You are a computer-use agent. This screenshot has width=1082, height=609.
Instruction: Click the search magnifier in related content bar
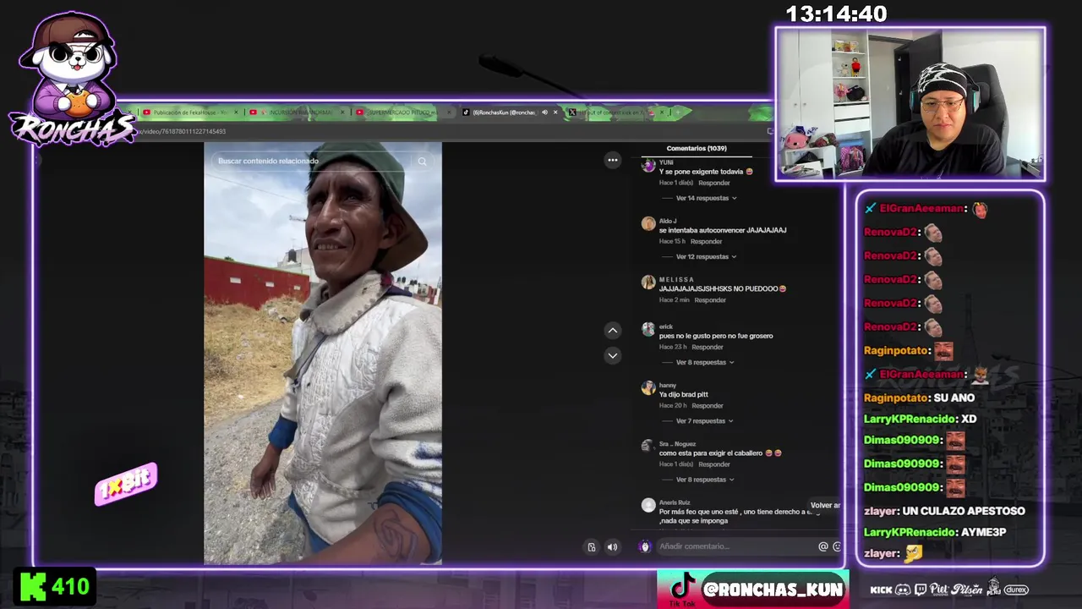pos(422,161)
